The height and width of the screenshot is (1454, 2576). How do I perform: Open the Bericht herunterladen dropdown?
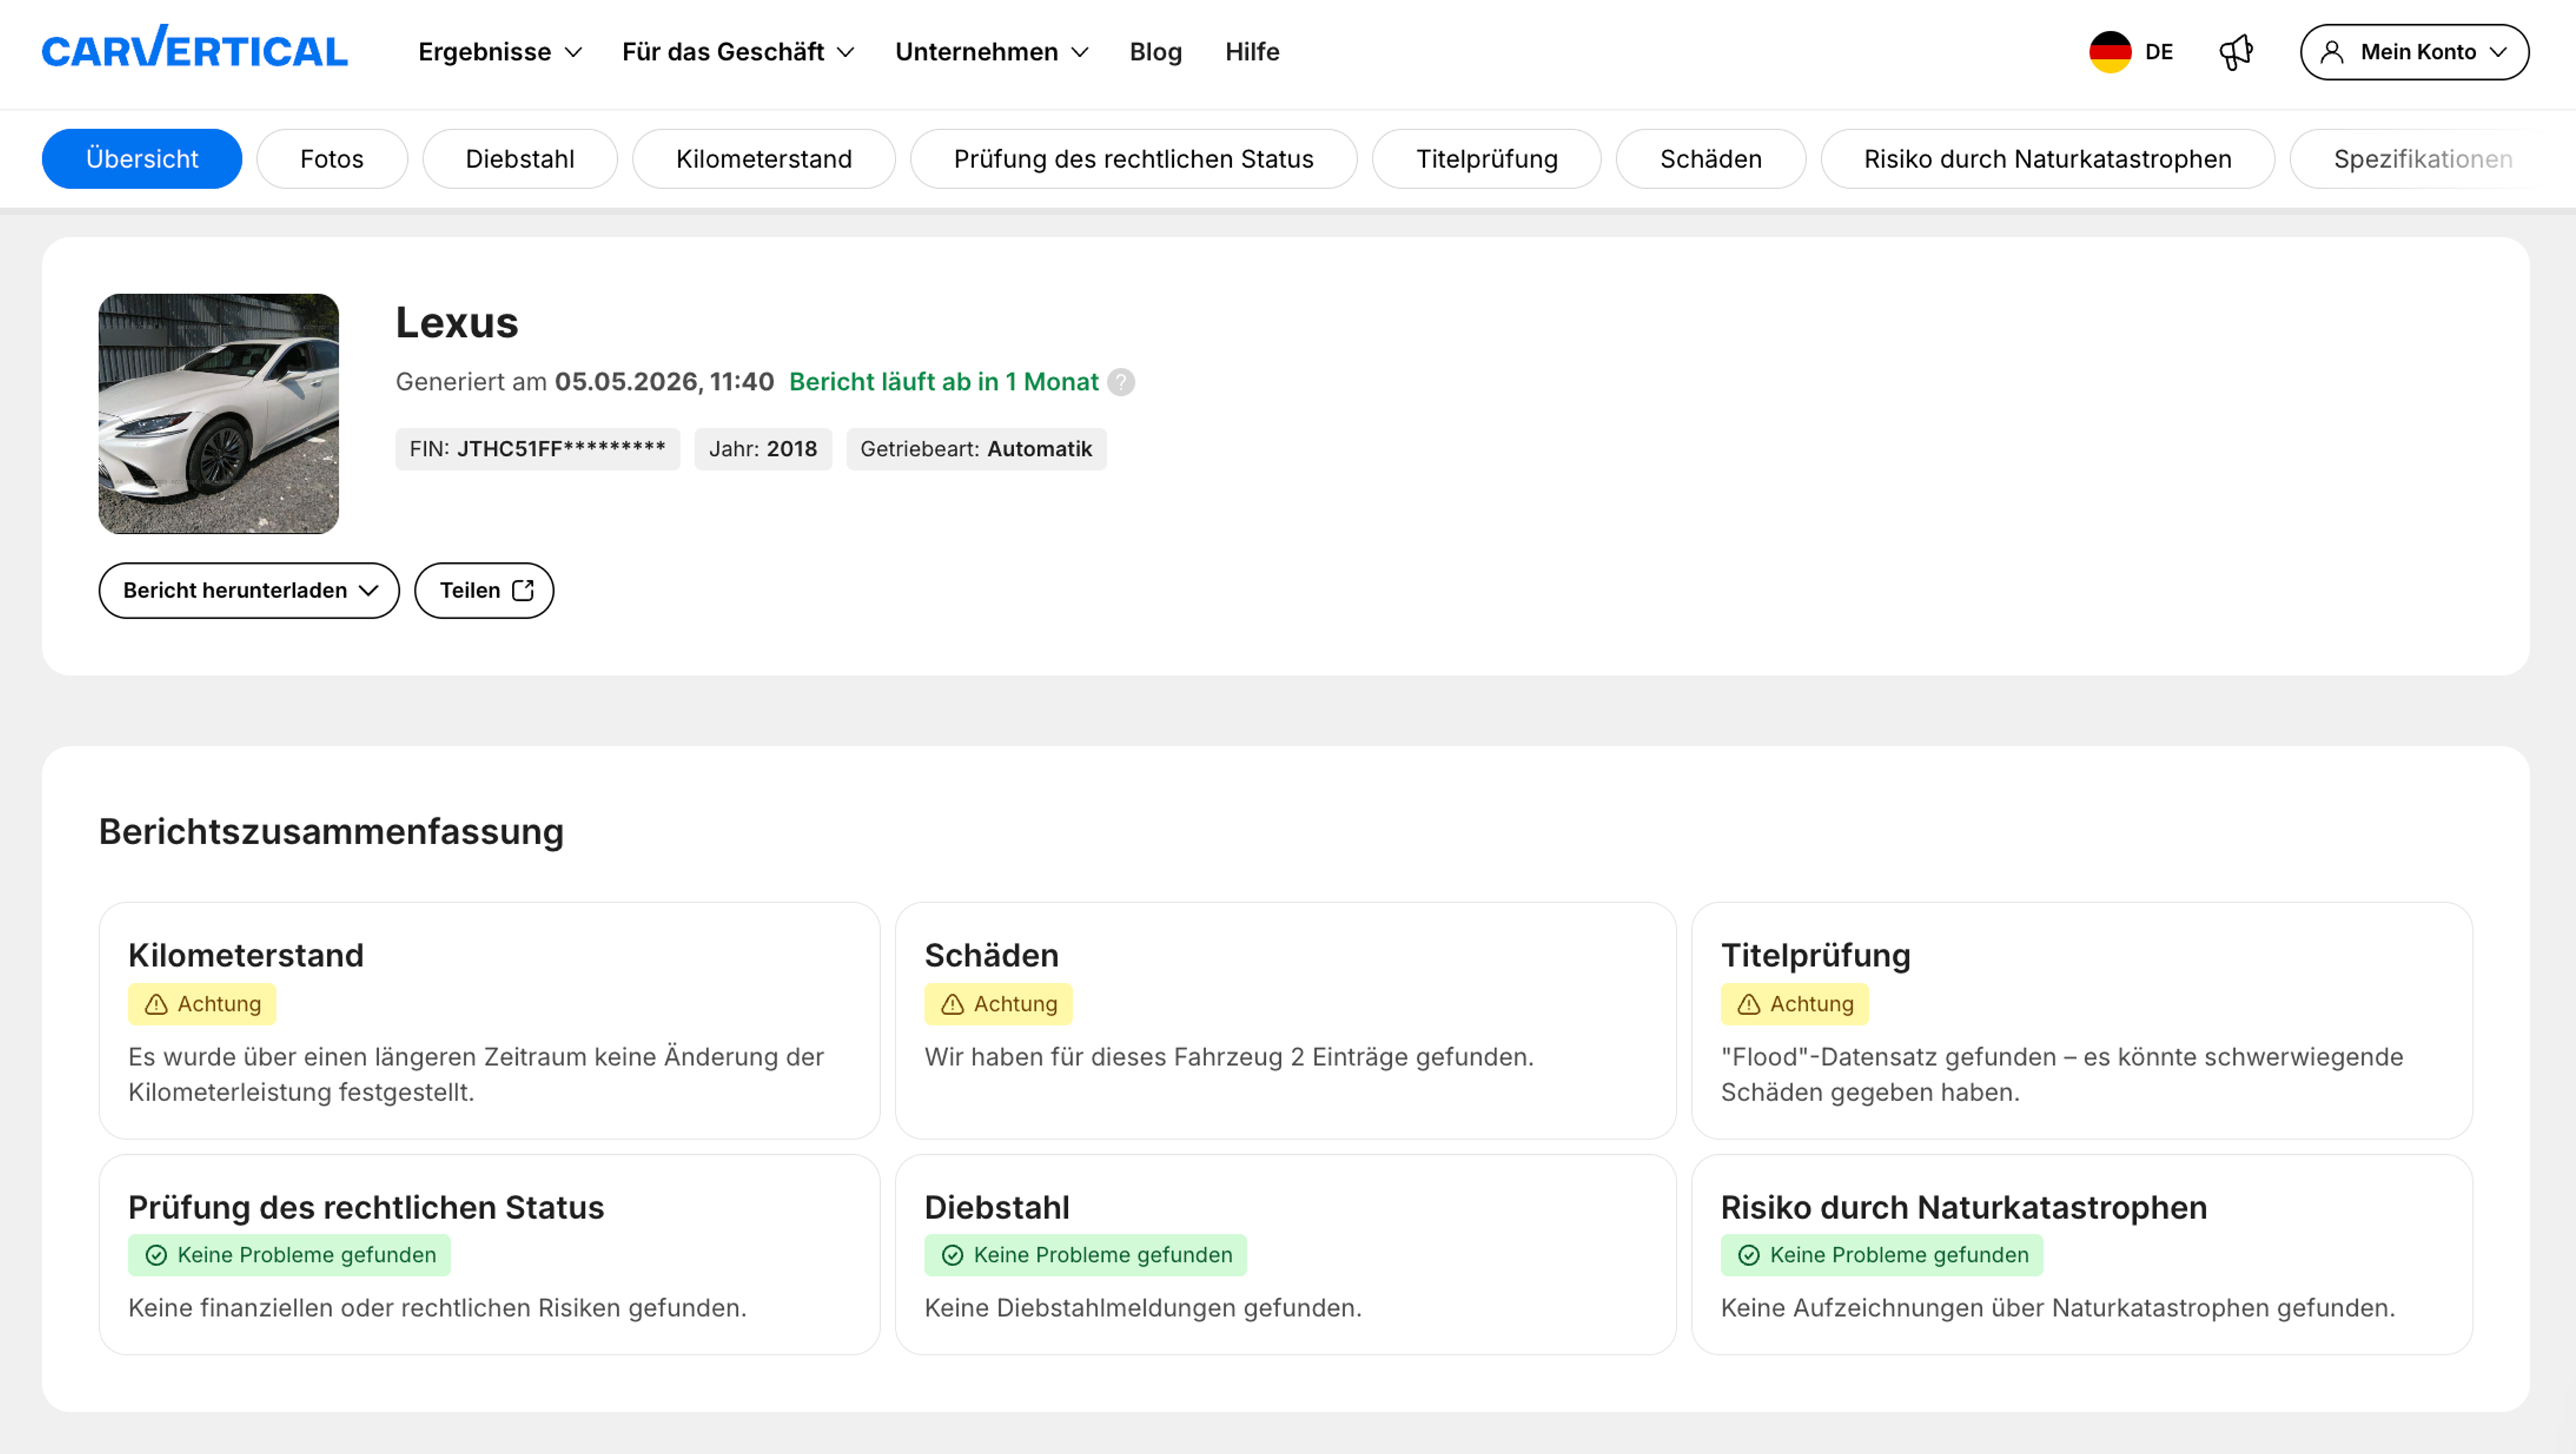pyautogui.click(x=248, y=590)
